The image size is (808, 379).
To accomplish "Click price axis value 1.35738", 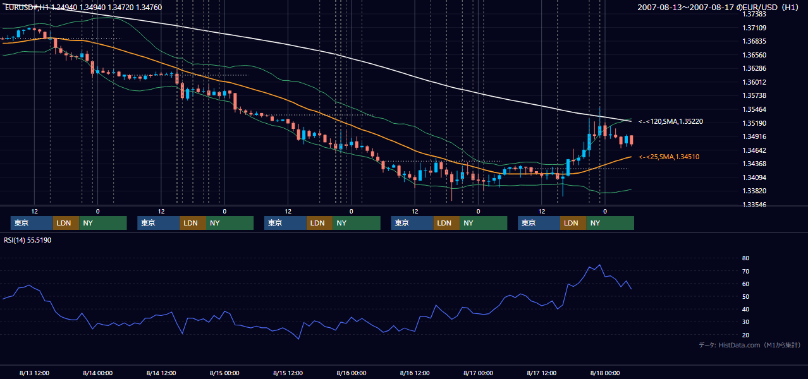I will (754, 95).
